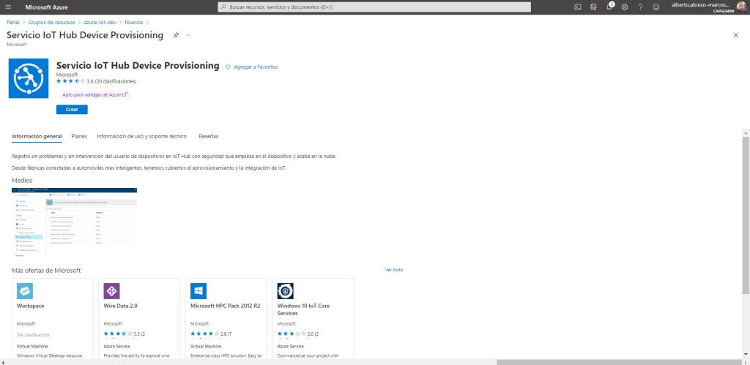Click the feedback smiley face icon
The image size is (750, 365).
(656, 7)
